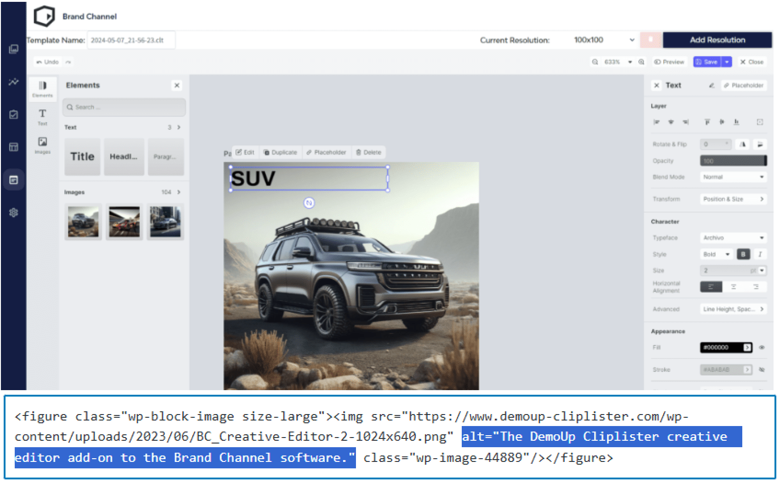Click the Preview button
The height and width of the screenshot is (484, 780).
[x=669, y=62]
